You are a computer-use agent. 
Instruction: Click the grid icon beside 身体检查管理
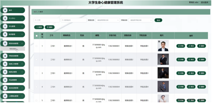click(x=5, y=88)
